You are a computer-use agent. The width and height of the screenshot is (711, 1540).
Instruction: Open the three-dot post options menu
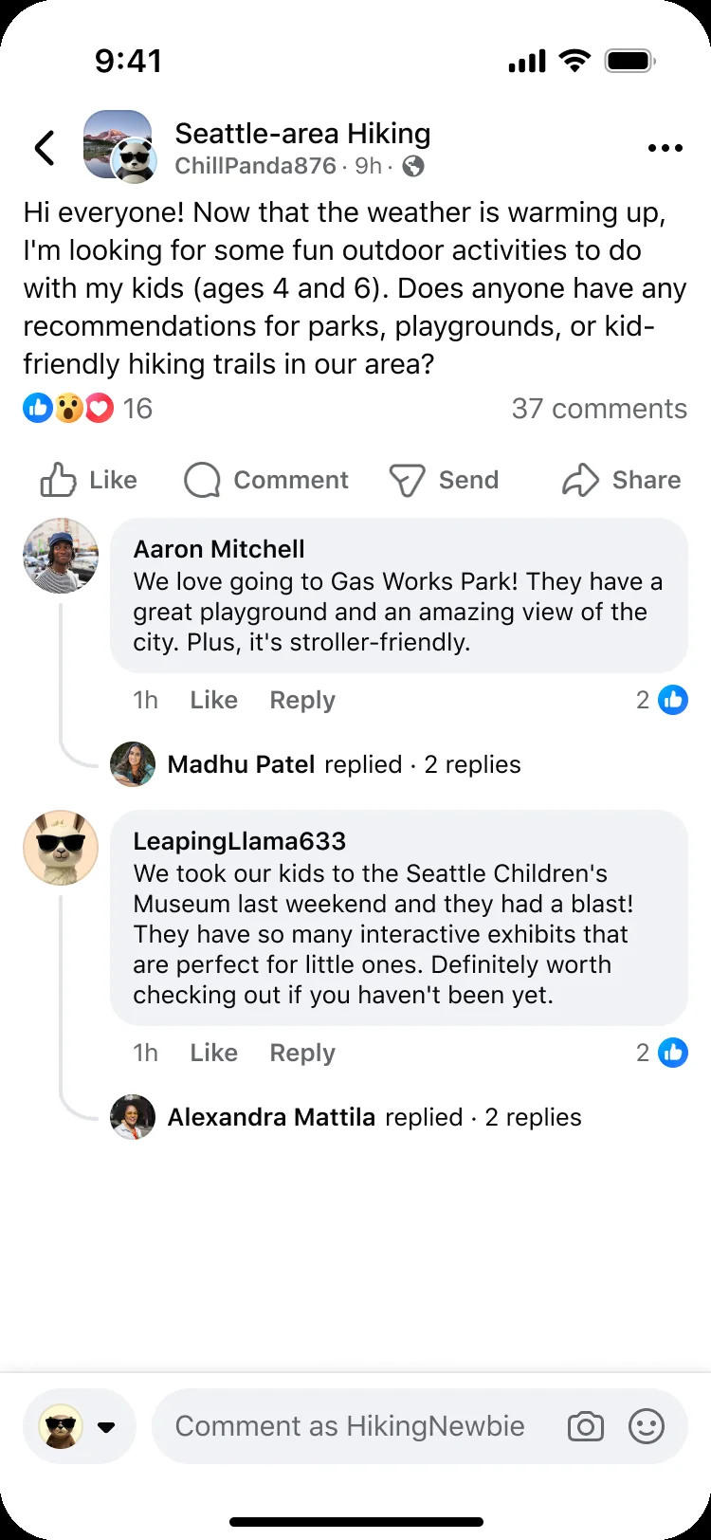(665, 148)
